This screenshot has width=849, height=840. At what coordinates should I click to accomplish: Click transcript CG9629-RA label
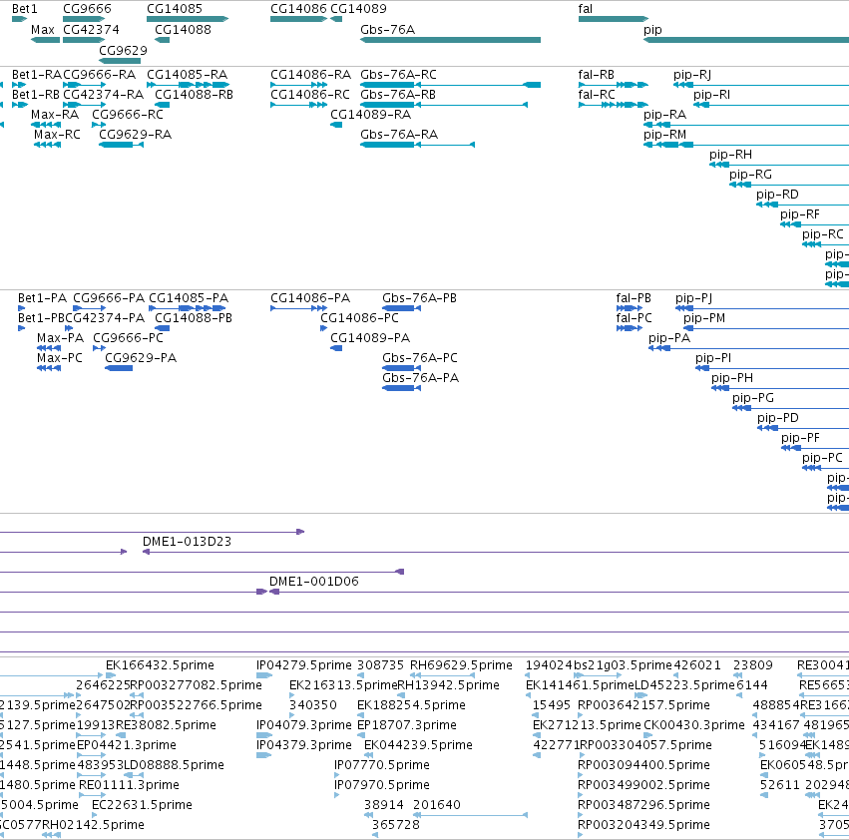click(x=136, y=135)
